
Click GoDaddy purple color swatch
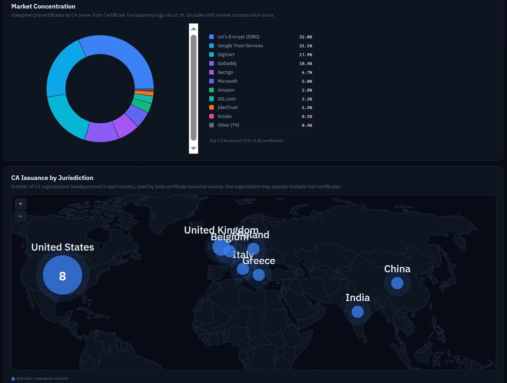pos(212,63)
